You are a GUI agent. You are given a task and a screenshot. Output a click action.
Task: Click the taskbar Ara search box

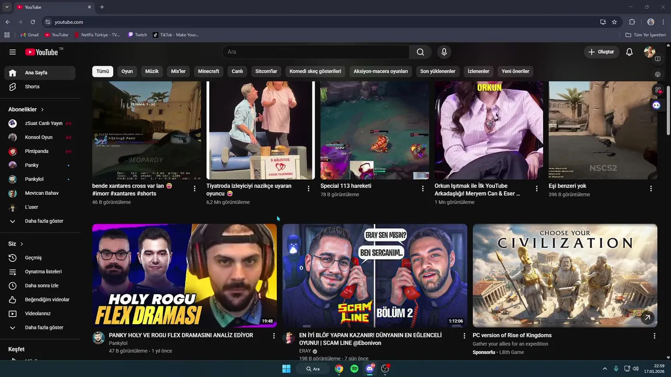(313, 369)
